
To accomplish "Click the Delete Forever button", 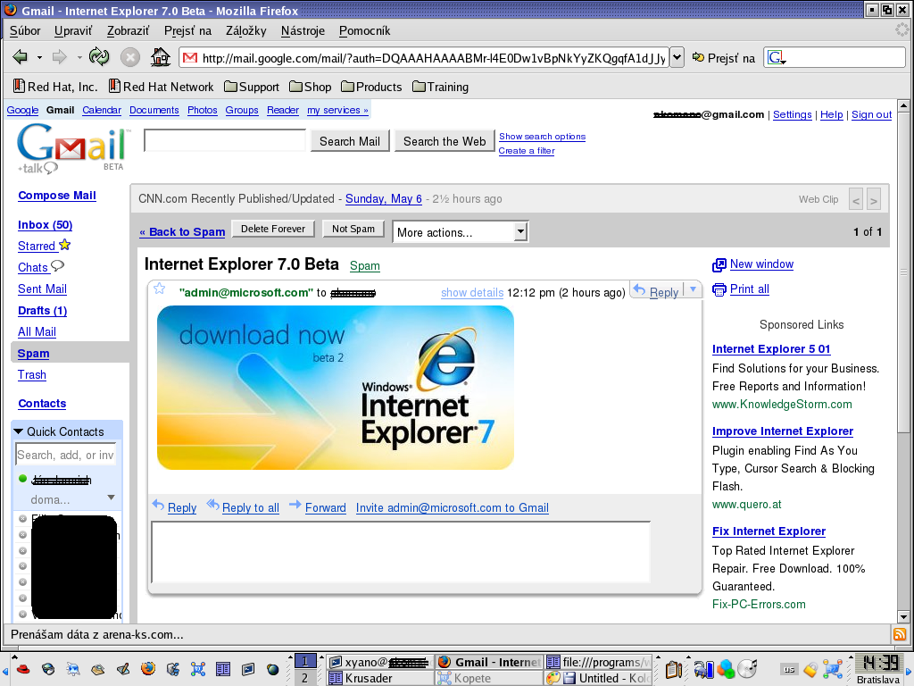I will pyautogui.click(x=273, y=229).
